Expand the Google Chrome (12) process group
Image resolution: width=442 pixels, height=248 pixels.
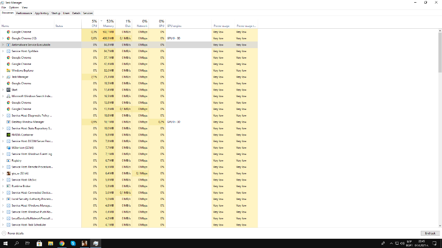click(3, 38)
